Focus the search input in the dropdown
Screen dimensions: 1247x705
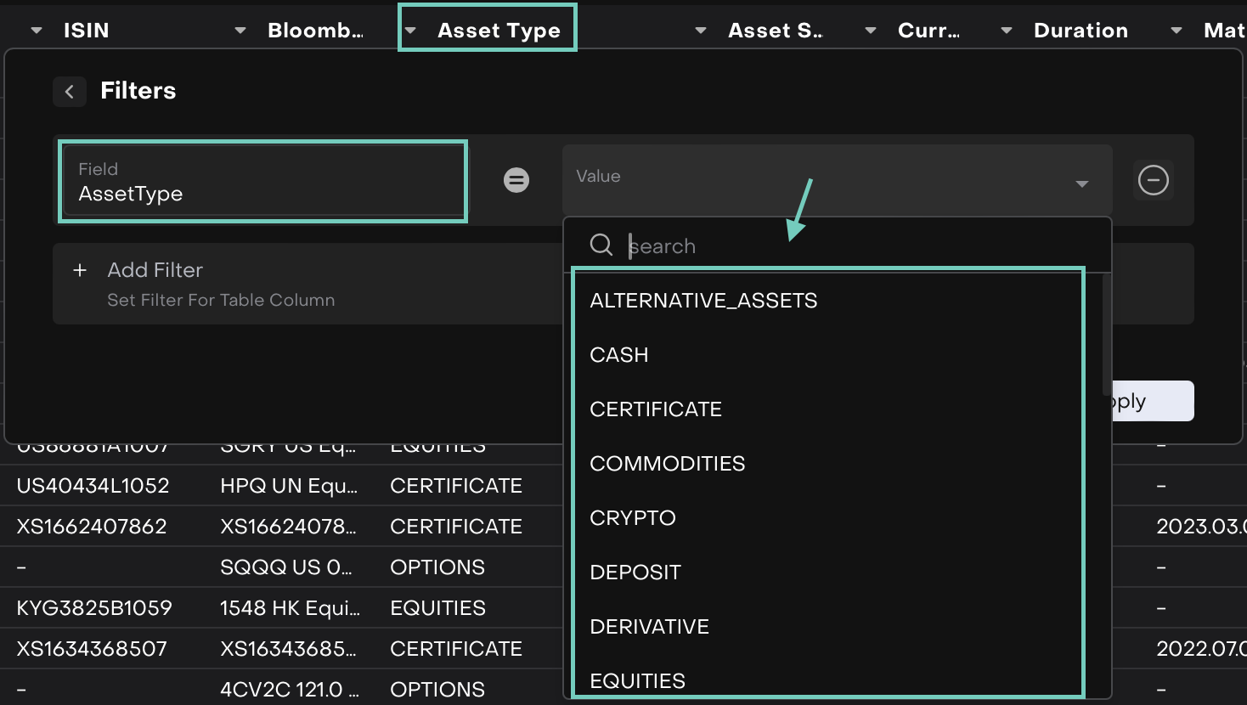pyautogui.click(x=849, y=246)
